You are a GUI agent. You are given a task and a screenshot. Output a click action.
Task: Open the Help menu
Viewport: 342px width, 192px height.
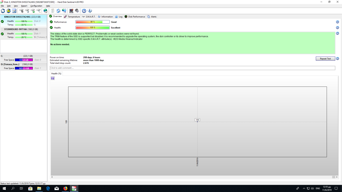click(x=48, y=6)
